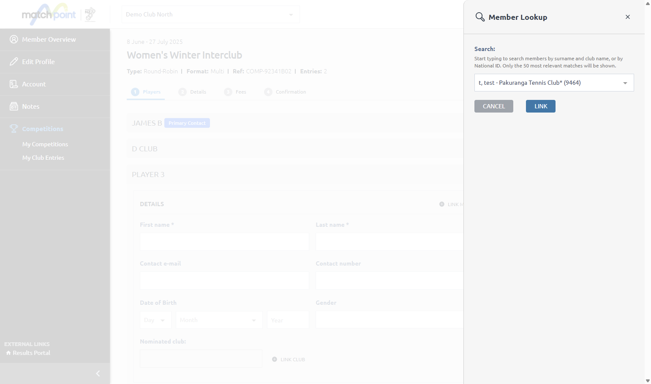Screen dimensions: 651x384
Task: Open the Notes sidebar item
Action: tap(55, 107)
